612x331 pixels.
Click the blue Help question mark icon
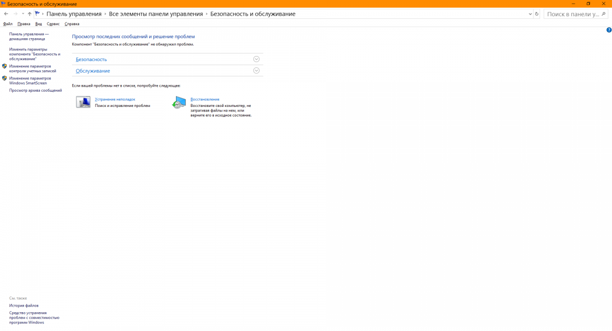(x=609, y=30)
